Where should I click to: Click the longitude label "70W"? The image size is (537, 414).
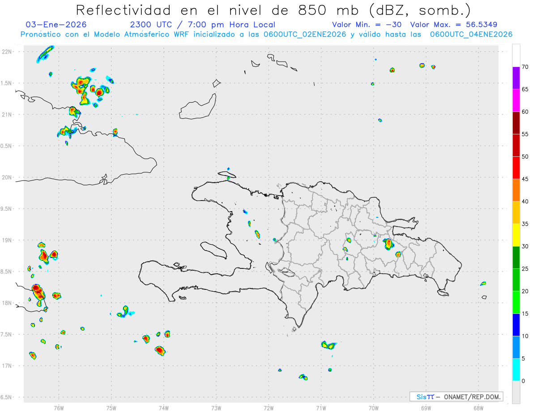coord(374,408)
